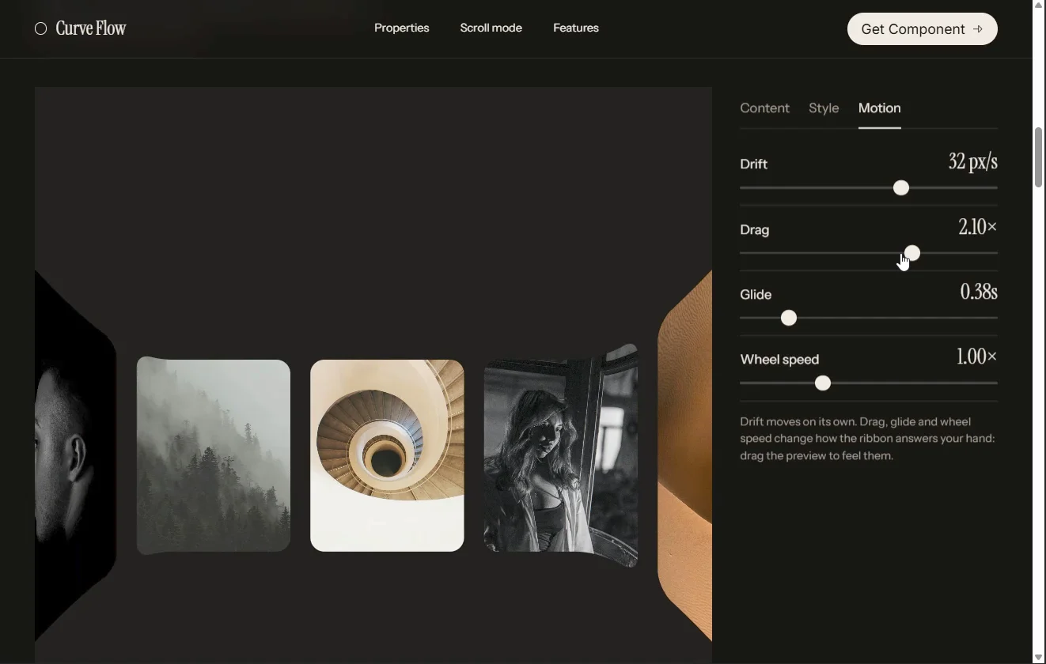This screenshot has height=664, width=1046.
Task: Click the Drag label in the Motion panel
Action: coord(755,230)
